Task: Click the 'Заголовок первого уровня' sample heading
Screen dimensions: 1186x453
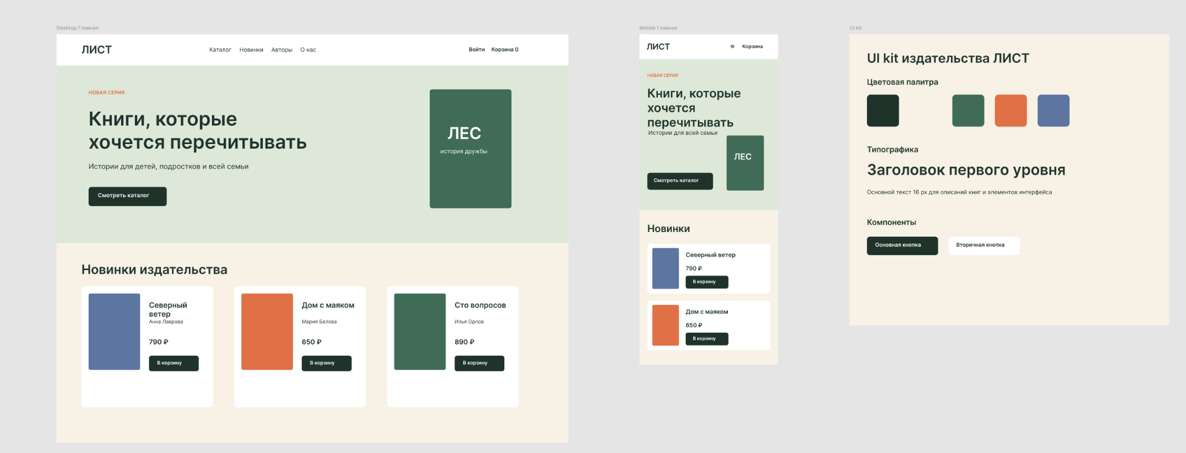Action: tap(966, 170)
